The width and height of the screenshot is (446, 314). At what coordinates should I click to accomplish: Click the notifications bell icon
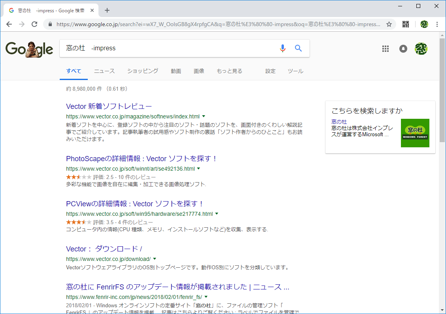[x=403, y=48]
